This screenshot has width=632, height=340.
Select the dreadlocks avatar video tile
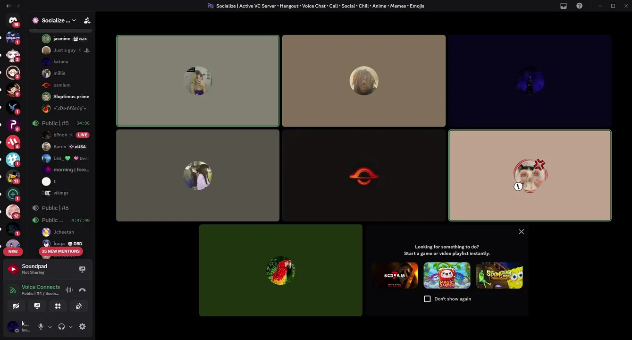coord(364,81)
